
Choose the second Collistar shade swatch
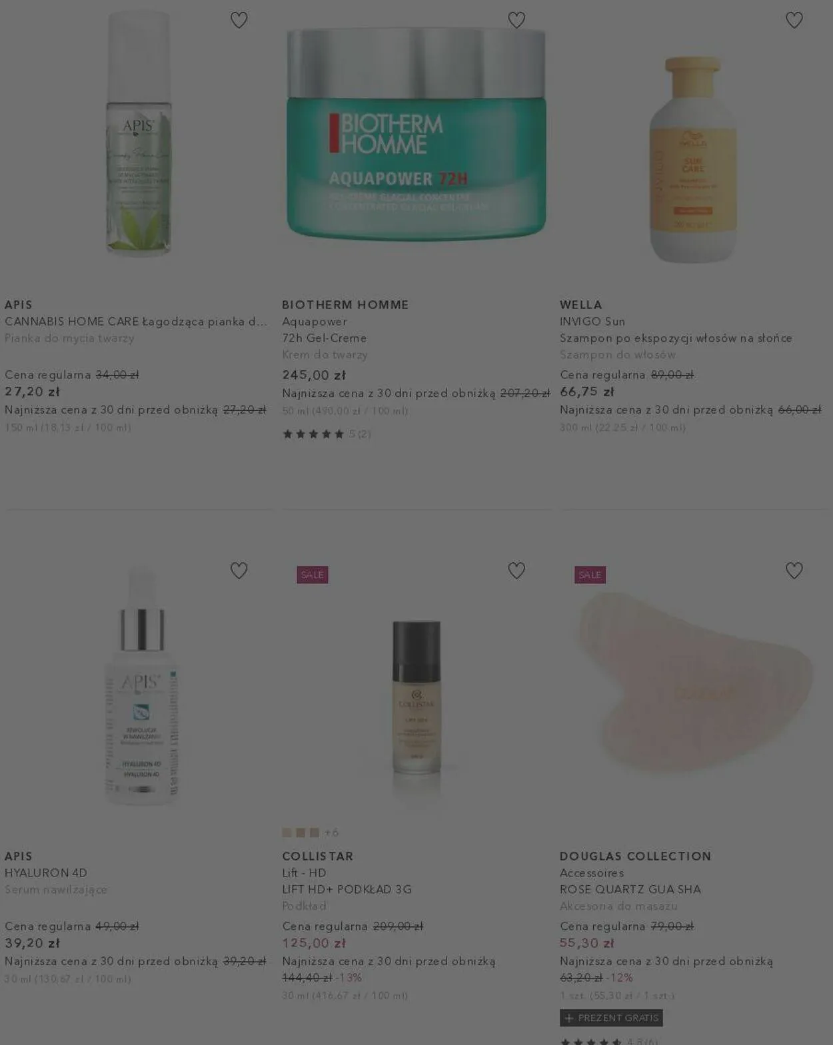[x=301, y=833]
